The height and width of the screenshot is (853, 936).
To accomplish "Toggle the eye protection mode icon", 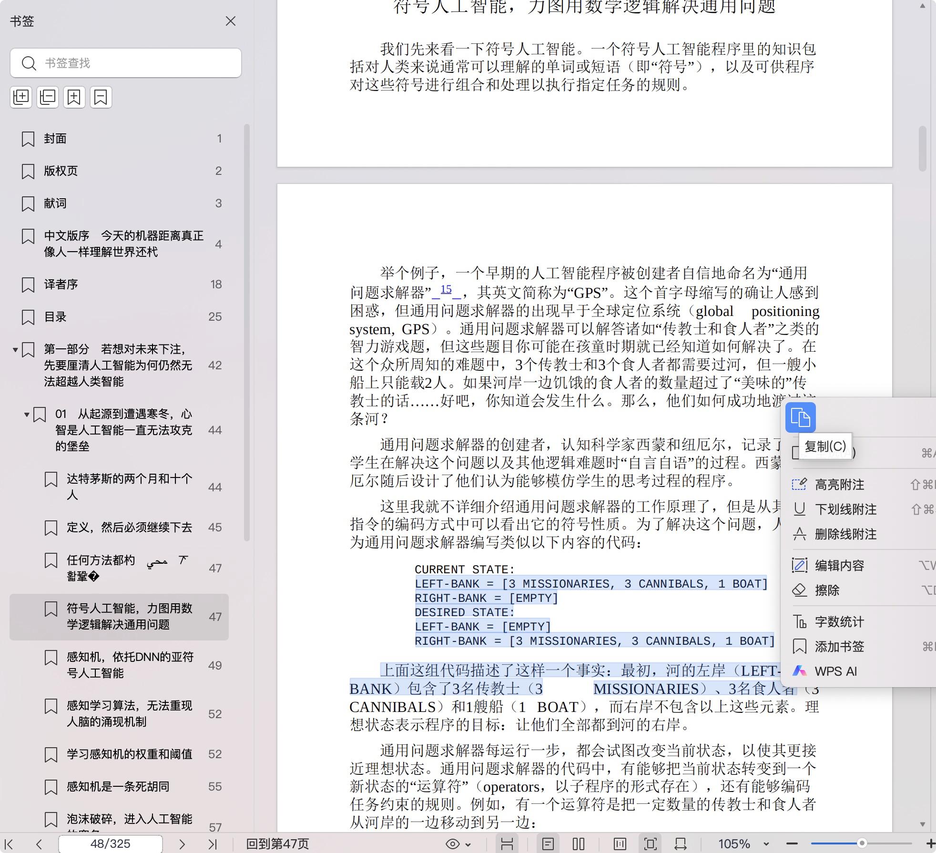I will (452, 844).
